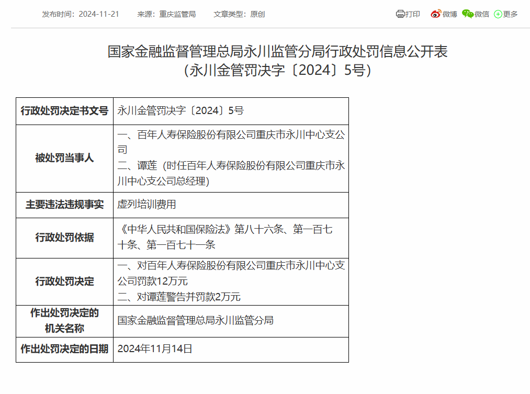Click the 被处罚当事人 header cell
Viewport: 530px width, 394px height.
pos(64,159)
